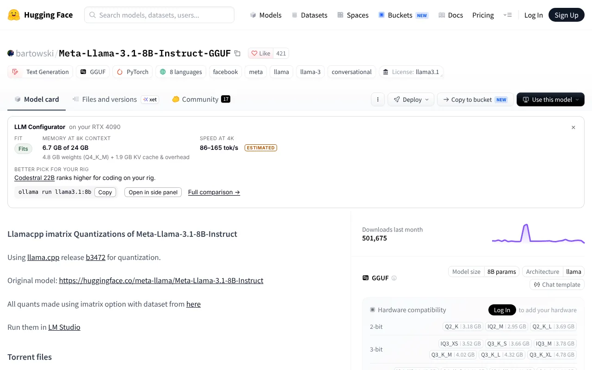This screenshot has width=592, height=370.
Task: Open the License llama3.1 tag
Action: (x=411, y=72)
